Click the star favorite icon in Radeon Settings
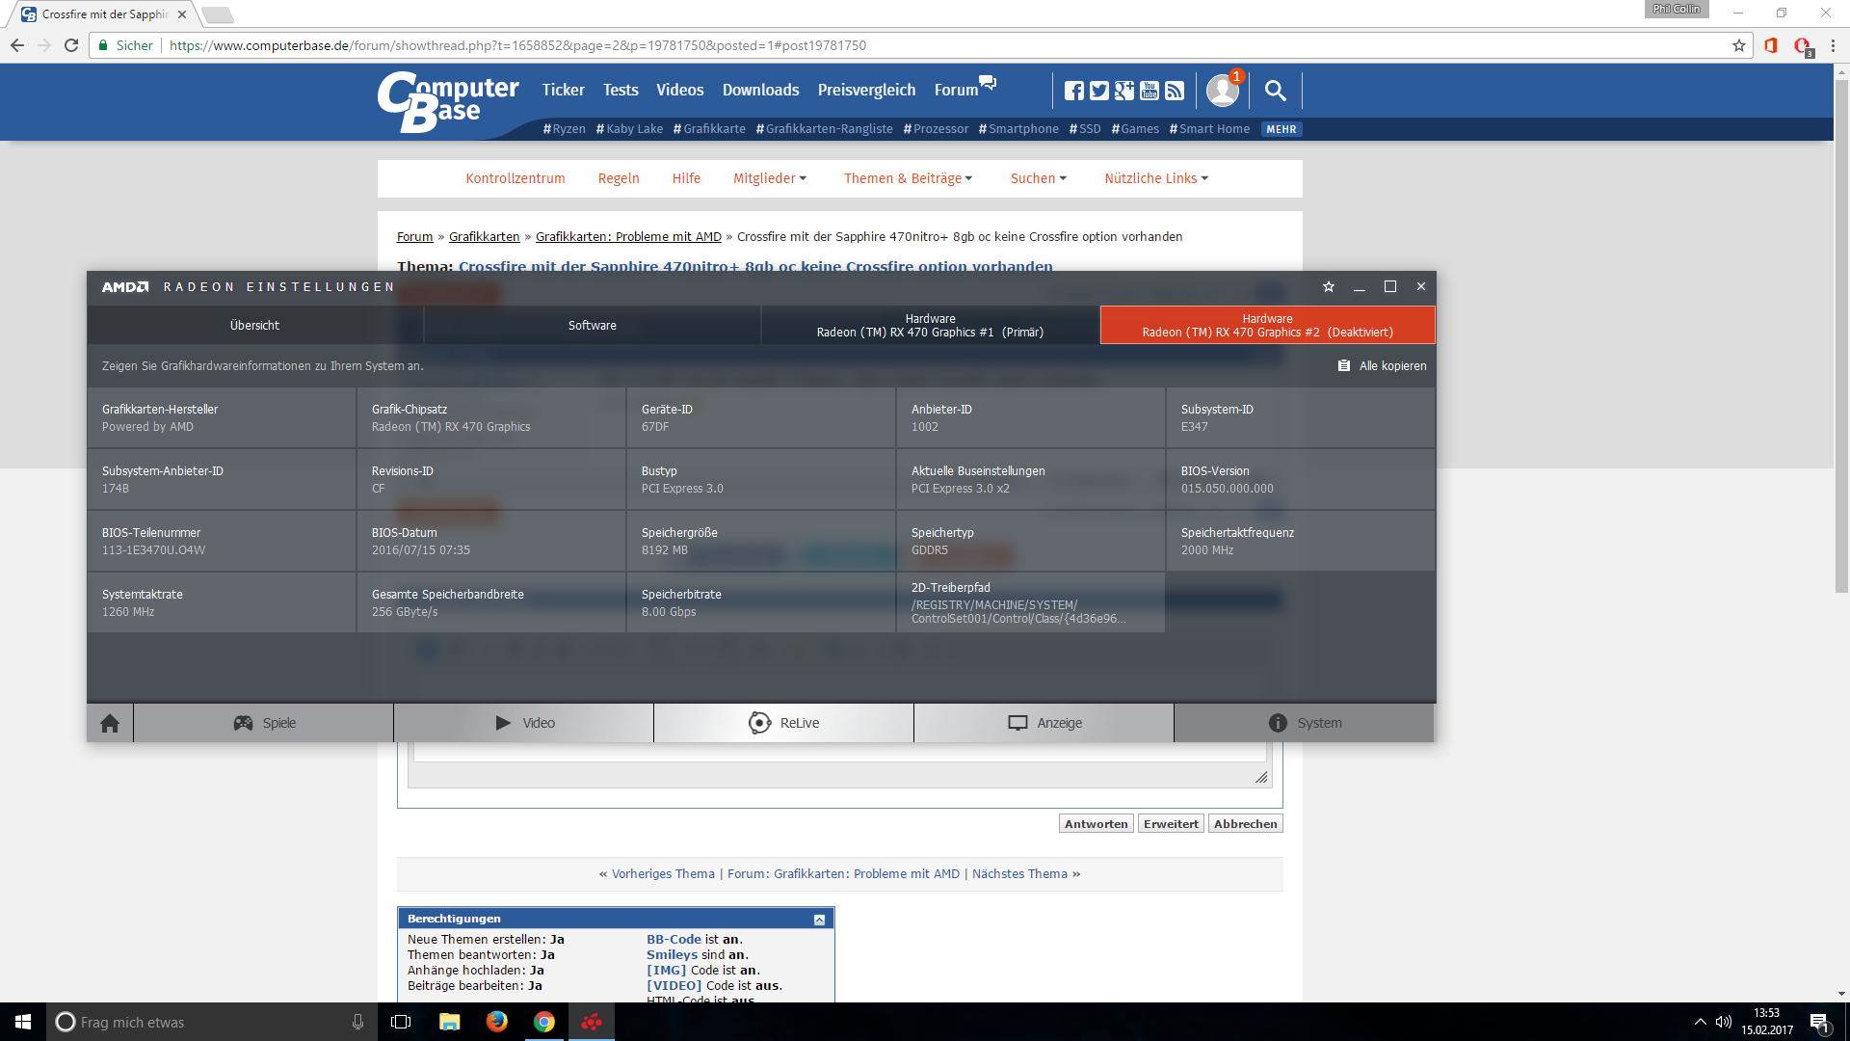Screen dimensions: 1850x1041 coord(1329,286)
